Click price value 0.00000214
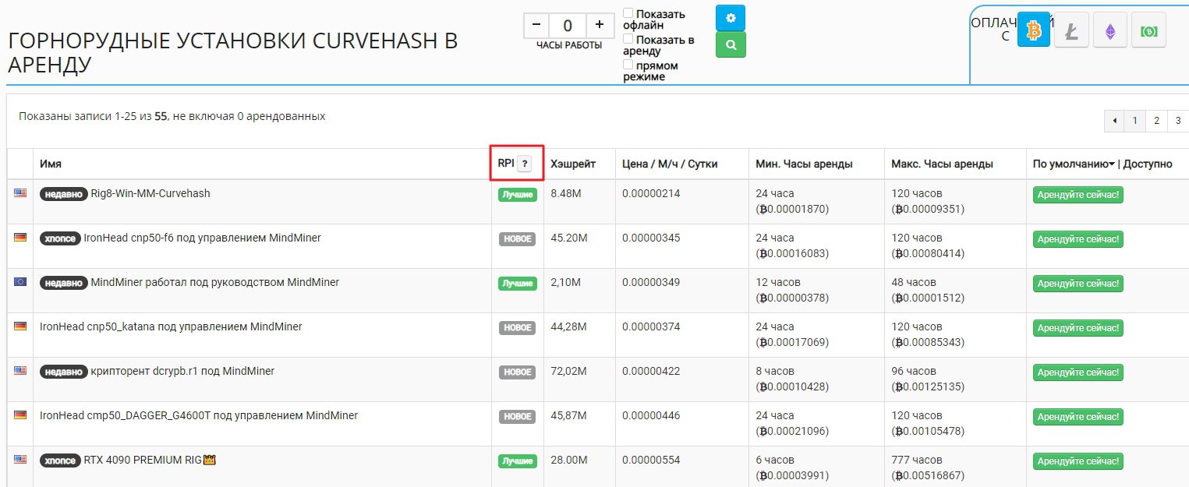The image size is (1189, 487). click(651, 193)
